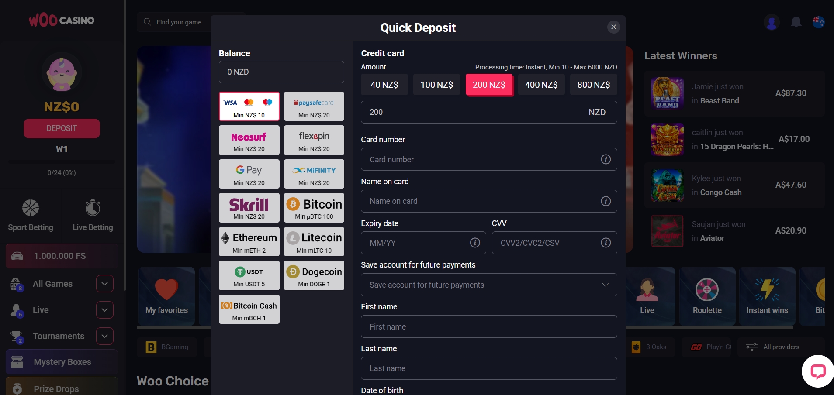This screenshot has height=395, width=834.
Task: Open Prize Drops menu item
Action: [x=62, y=387]
